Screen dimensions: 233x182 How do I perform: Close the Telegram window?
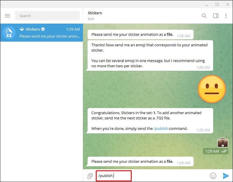pyautogui.click(x=228, y=4)
